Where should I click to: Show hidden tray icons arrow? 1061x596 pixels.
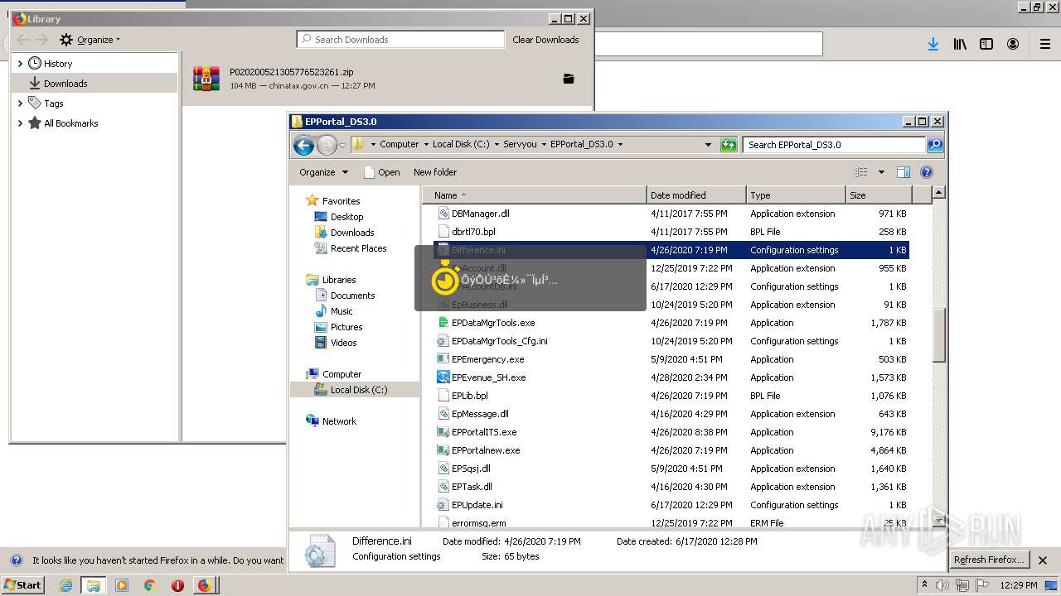(x=924, y=585)
